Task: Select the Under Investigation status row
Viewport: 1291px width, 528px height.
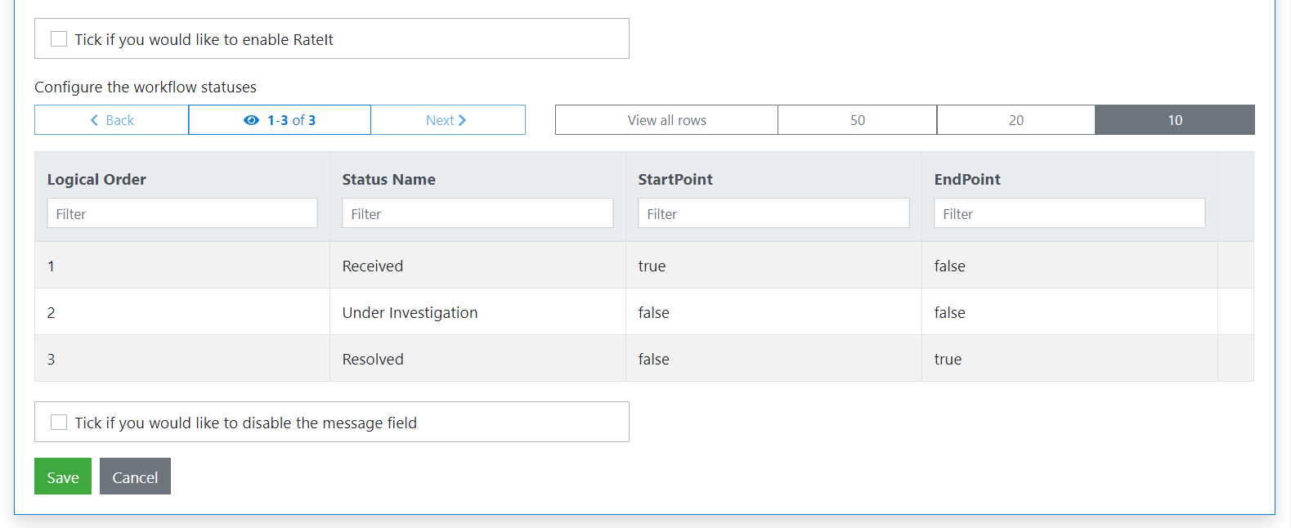Action: [410, 312]
